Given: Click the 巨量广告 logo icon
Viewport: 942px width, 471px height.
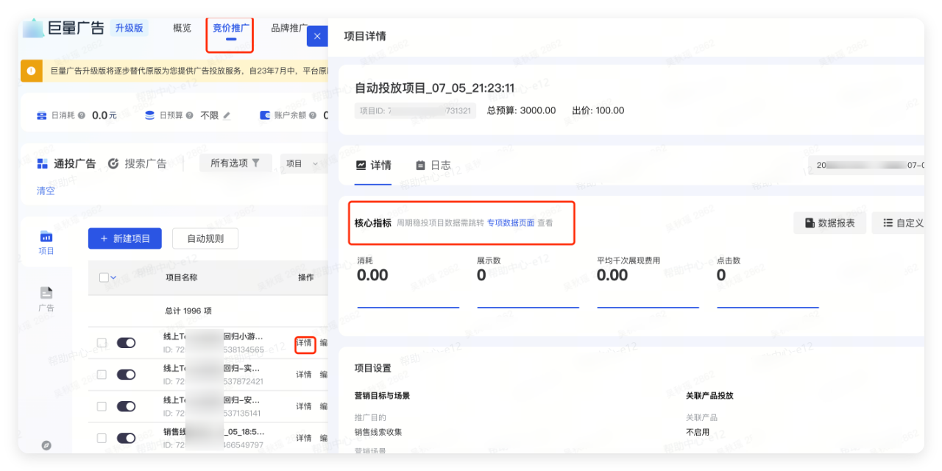Looking at the screenshot, I should tap(33, 28).
